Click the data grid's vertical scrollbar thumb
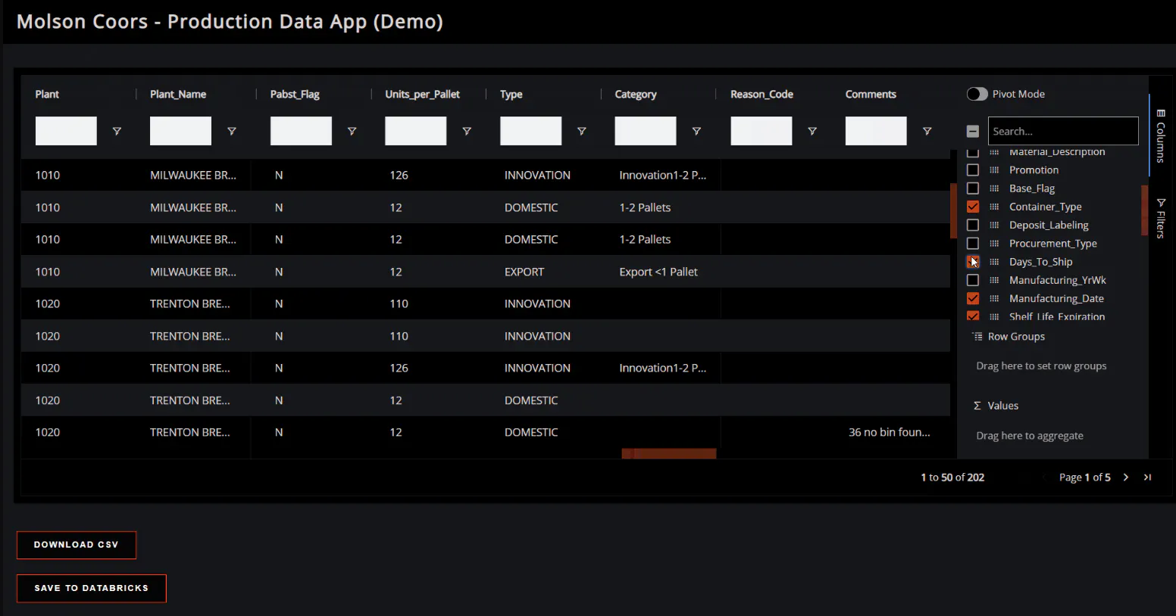The width and height of the screenshot is (1176, 616). click(x=953, y=210)
